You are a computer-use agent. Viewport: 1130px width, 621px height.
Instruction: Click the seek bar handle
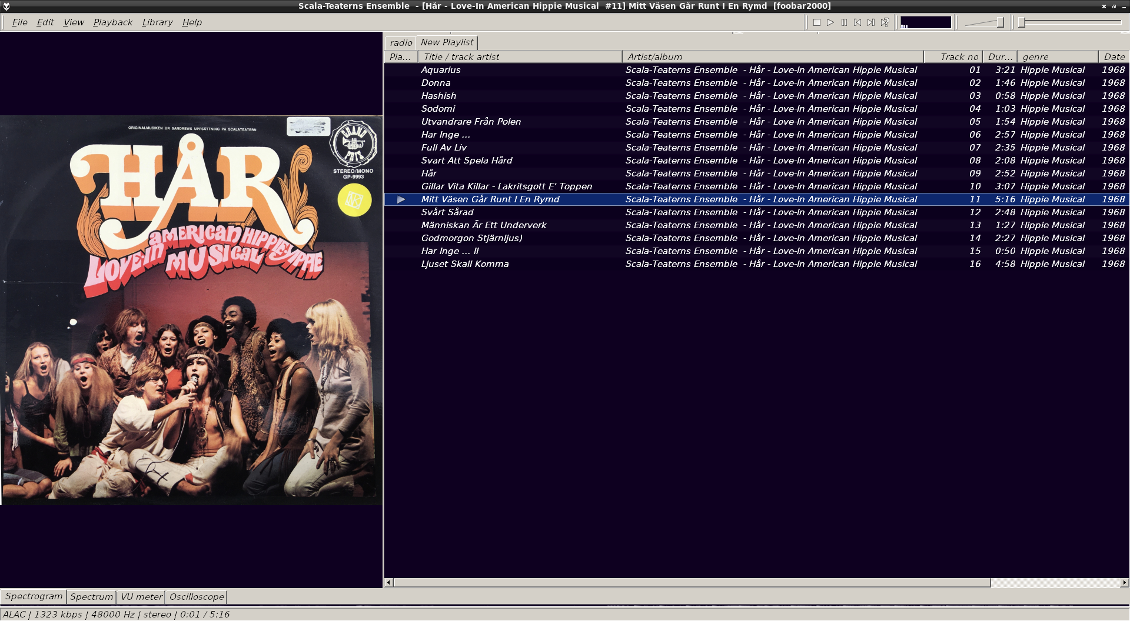click(1022, 22)
